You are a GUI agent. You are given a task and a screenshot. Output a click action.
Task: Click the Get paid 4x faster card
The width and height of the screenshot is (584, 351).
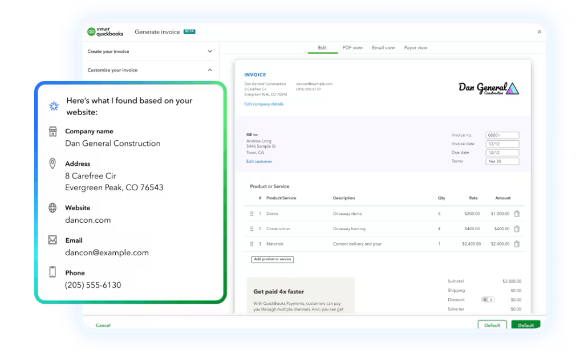point(301,296)
